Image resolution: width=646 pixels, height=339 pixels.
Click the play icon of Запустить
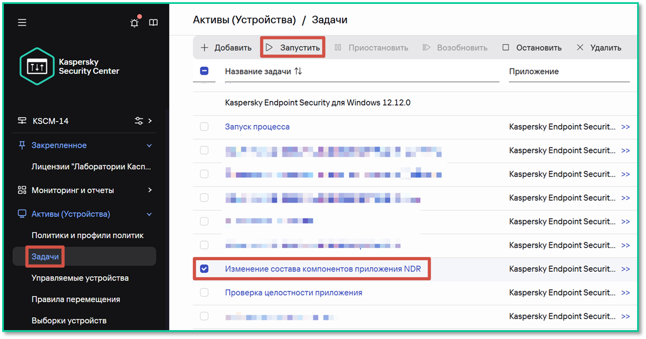[269, 47]
